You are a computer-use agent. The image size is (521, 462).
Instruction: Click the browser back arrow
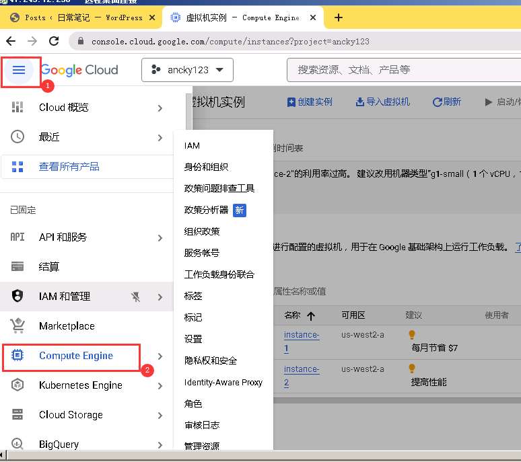(x=11, y=41)
